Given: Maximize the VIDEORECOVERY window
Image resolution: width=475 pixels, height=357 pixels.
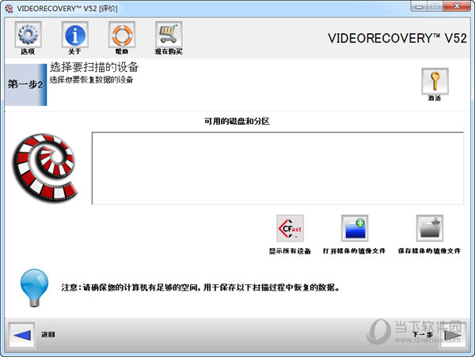Looking at the screenshot, I should 435,6.
